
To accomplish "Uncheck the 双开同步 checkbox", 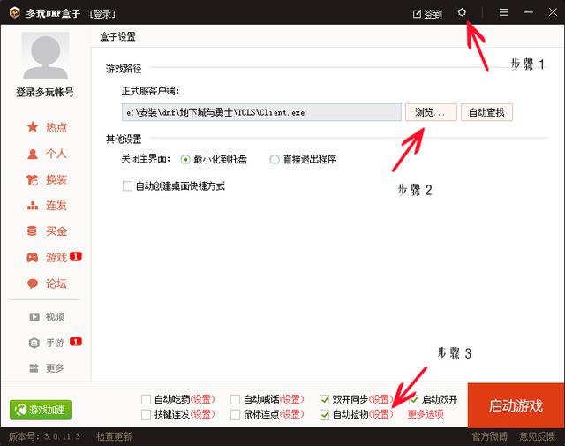I will [325, 399].
